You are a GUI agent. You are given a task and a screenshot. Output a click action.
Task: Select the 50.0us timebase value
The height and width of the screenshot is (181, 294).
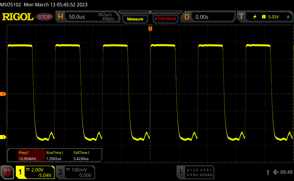[77, 17]
